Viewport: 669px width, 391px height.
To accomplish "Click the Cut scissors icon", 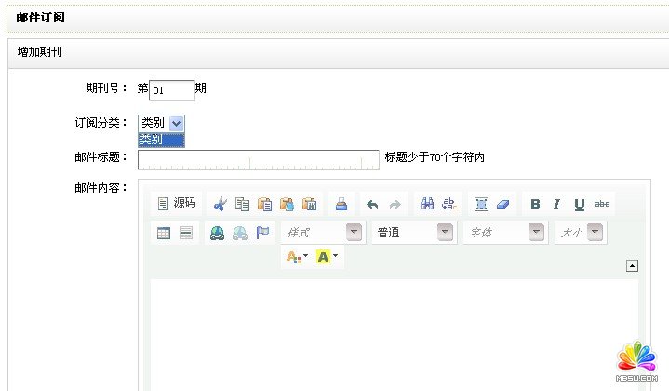I will point(220,204).
